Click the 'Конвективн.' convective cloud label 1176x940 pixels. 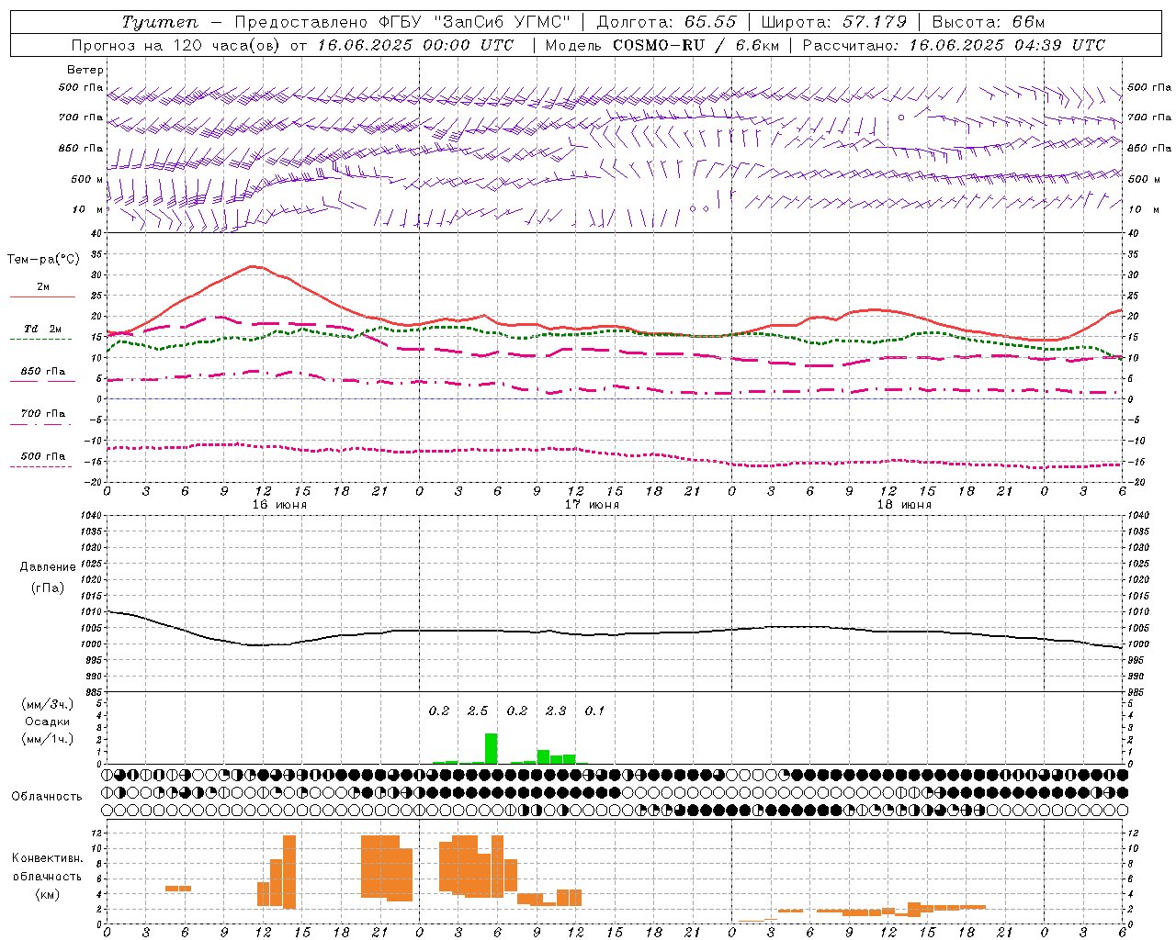click(47, 858)
